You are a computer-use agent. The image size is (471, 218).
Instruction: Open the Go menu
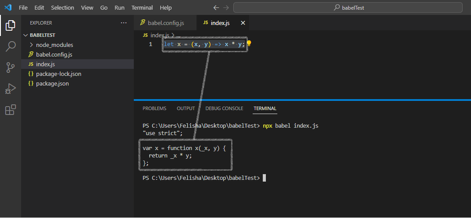pos(104,8)
